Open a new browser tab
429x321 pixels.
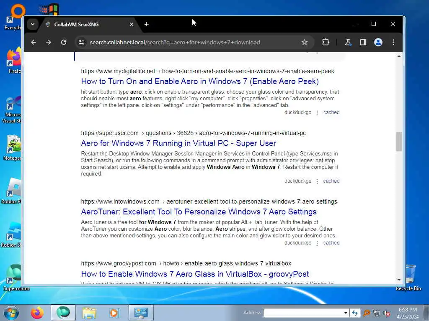pyautogui.click(x=146, y=24)
